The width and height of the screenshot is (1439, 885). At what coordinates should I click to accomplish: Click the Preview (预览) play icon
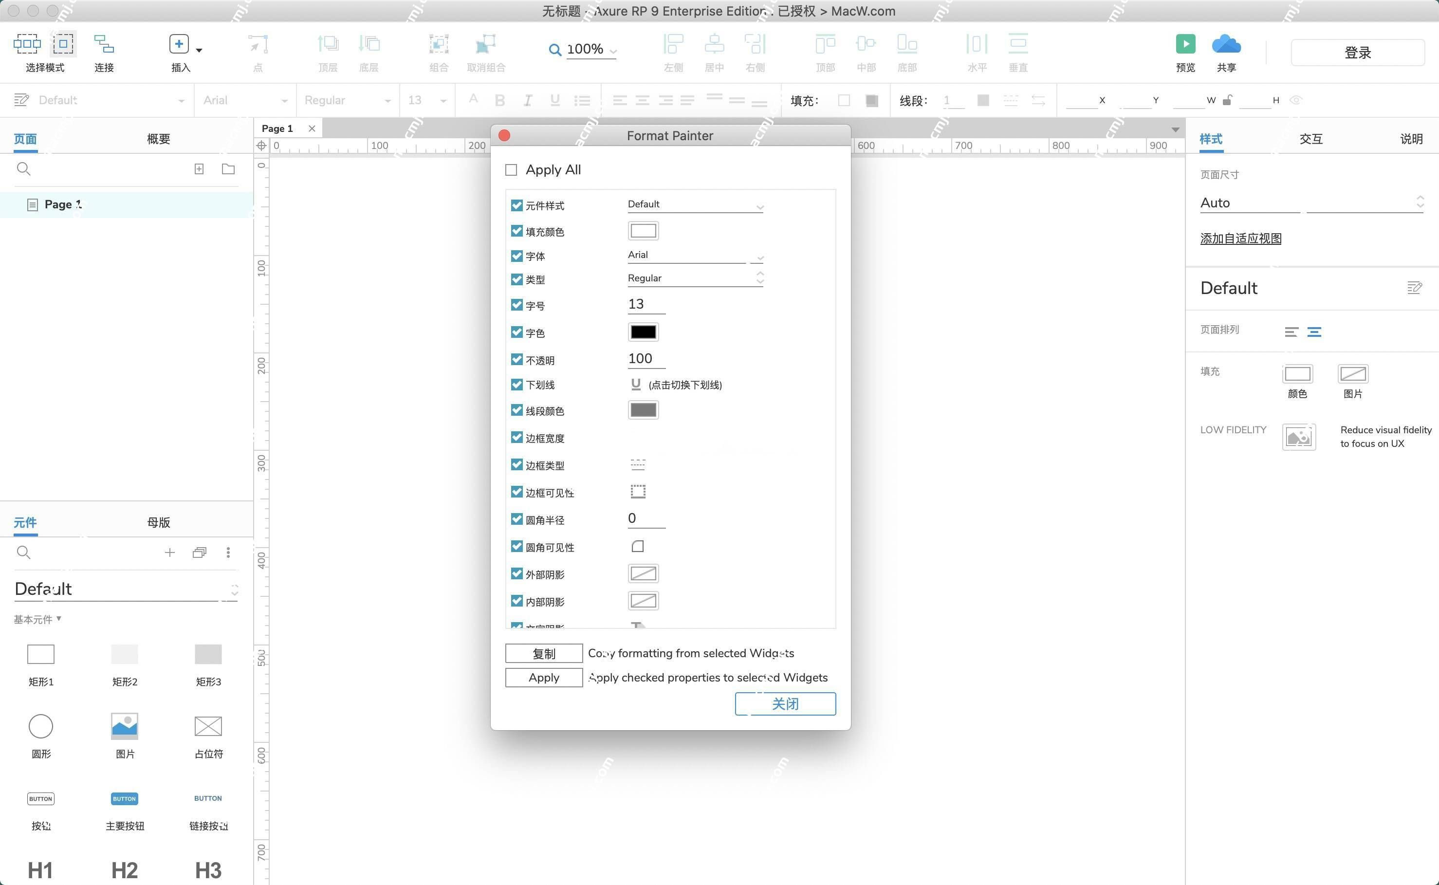tap(1185, 44)
